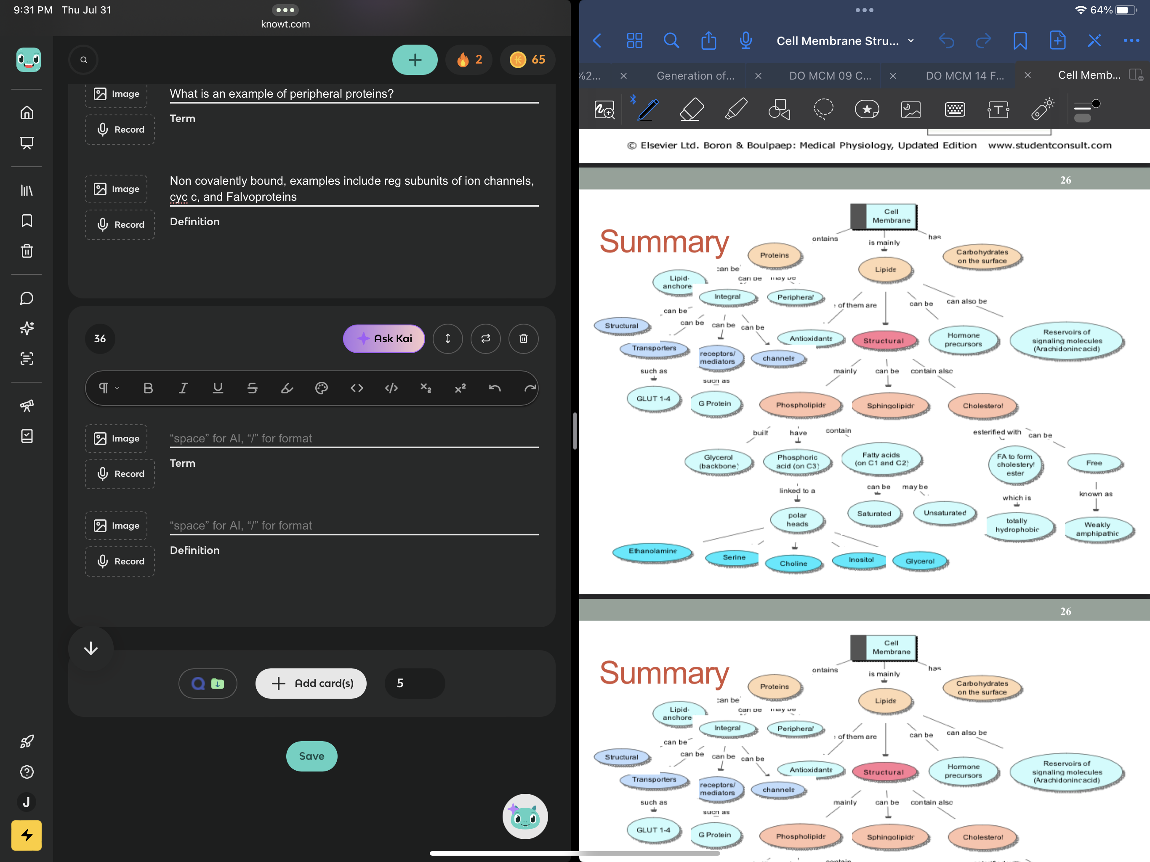
Task: Toggle inline code formatting
Action: (x=357, y=388)
